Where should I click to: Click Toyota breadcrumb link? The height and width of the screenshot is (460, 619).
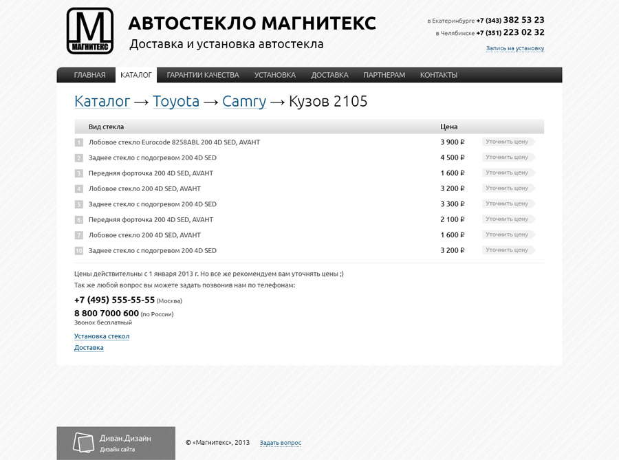[176, 101]
